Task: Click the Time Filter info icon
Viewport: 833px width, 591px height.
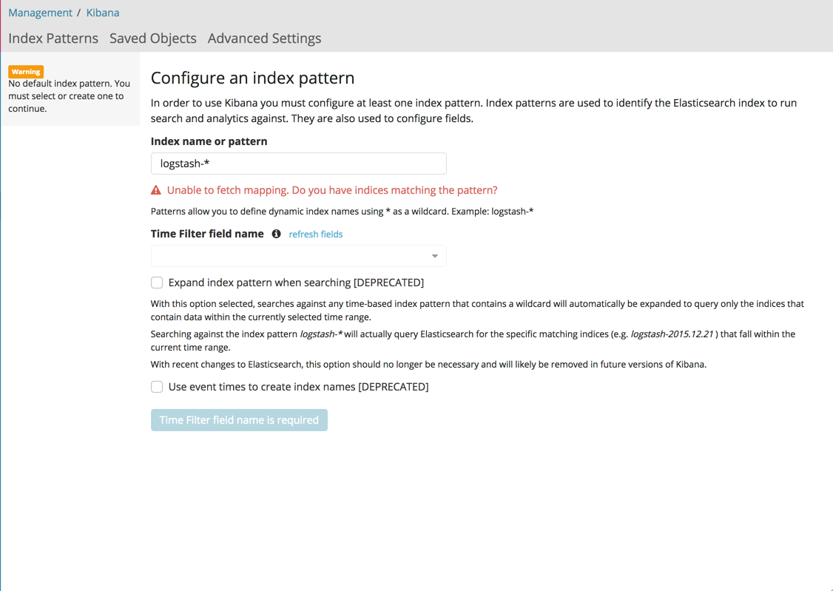Action: (x=276, y=234)
